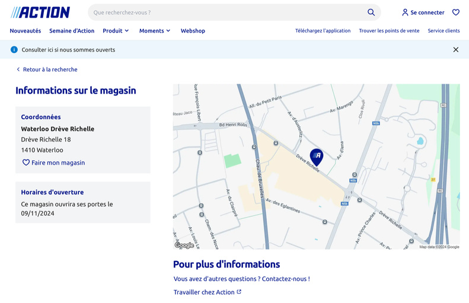This screenshot has height=303, width=469.
Task: Open 'Téléchargez l'application' link
Action: click(323, 31)
